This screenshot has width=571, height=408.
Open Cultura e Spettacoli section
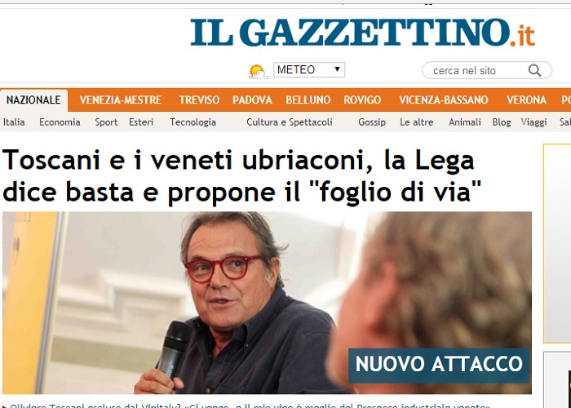point(290,122)
